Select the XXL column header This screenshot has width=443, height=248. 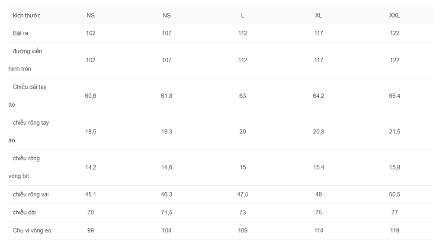(x=395, y=16)
